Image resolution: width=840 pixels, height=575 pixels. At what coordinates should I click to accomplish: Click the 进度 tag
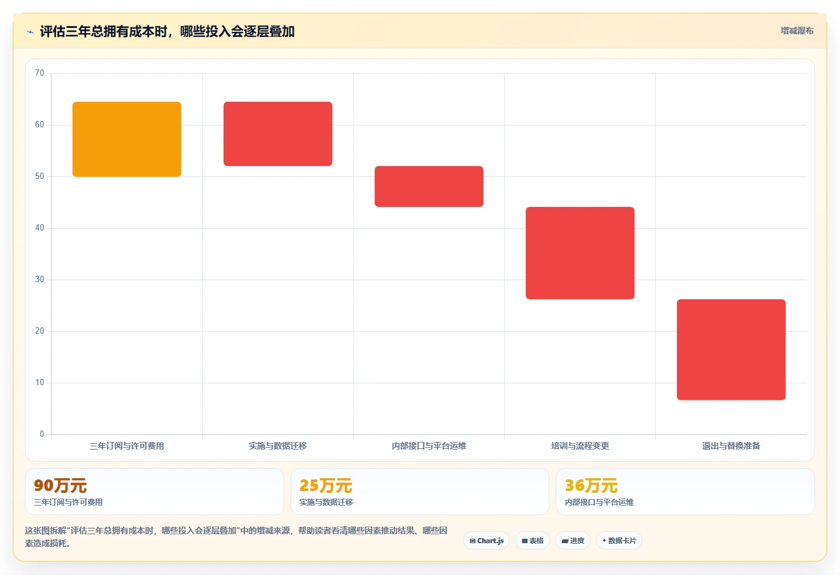tap(573, 541)
